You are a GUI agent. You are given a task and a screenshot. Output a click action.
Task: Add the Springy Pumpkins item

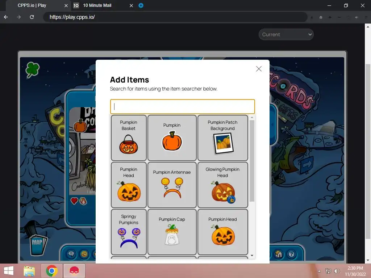pyautogui.click(x=129, y=232)
